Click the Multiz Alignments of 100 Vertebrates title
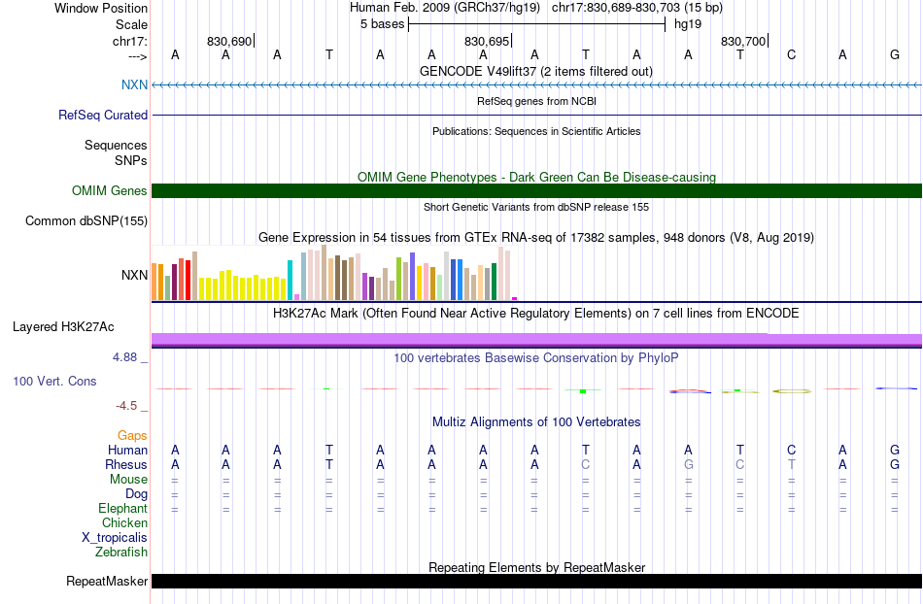Viewport: 923px width, 604px height. click(536, 421)
